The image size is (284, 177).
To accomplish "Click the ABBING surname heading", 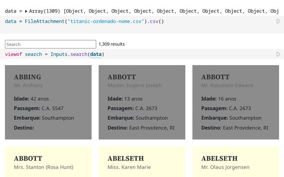I will point(28,77).
